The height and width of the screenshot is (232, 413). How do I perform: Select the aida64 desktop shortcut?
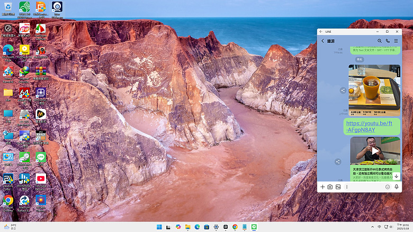24,96
